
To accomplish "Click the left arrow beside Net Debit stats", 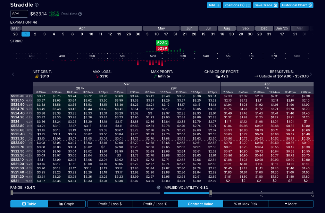I will pyautogui.click(x=13, y=74).
